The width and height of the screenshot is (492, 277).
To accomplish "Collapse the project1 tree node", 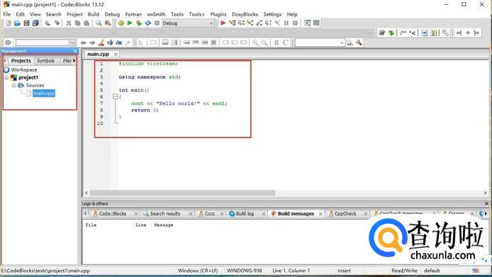I will pyautogui.click(x=6, y=77).
